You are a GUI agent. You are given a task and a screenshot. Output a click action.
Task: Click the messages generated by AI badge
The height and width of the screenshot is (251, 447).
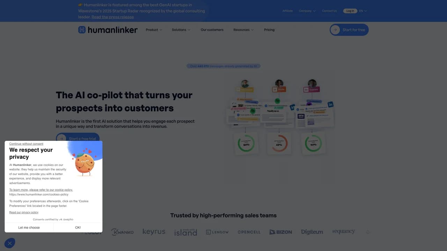tap(223, 66)
